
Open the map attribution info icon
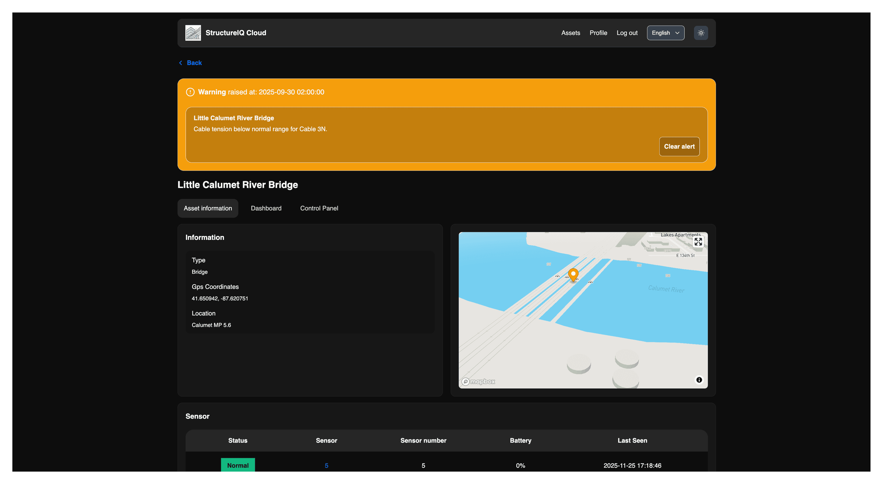(699, 380)
